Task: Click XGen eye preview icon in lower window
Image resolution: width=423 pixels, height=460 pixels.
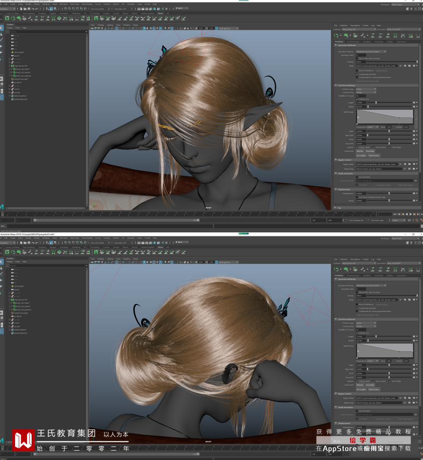Action: [337, 269]
